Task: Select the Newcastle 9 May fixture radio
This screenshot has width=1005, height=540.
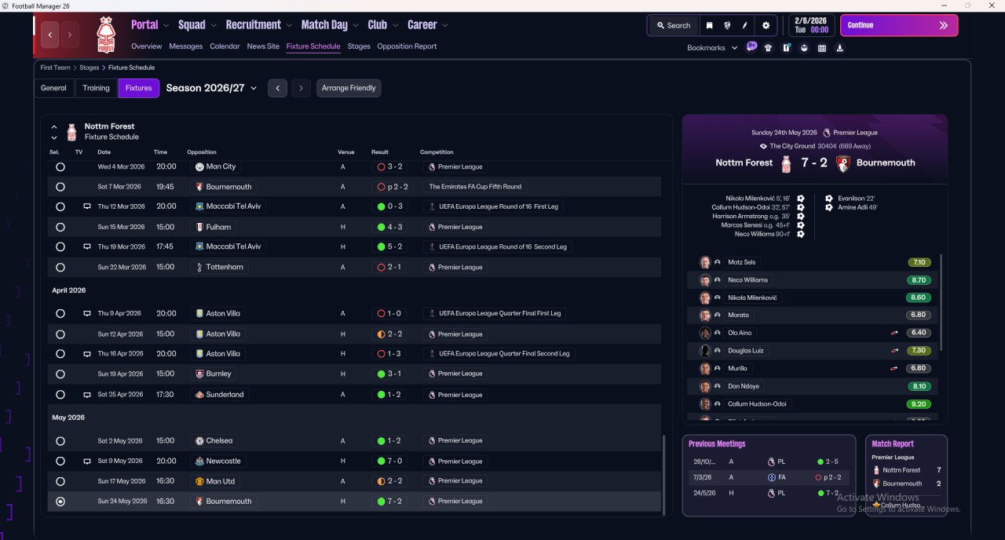Action: tap(60, 462)
